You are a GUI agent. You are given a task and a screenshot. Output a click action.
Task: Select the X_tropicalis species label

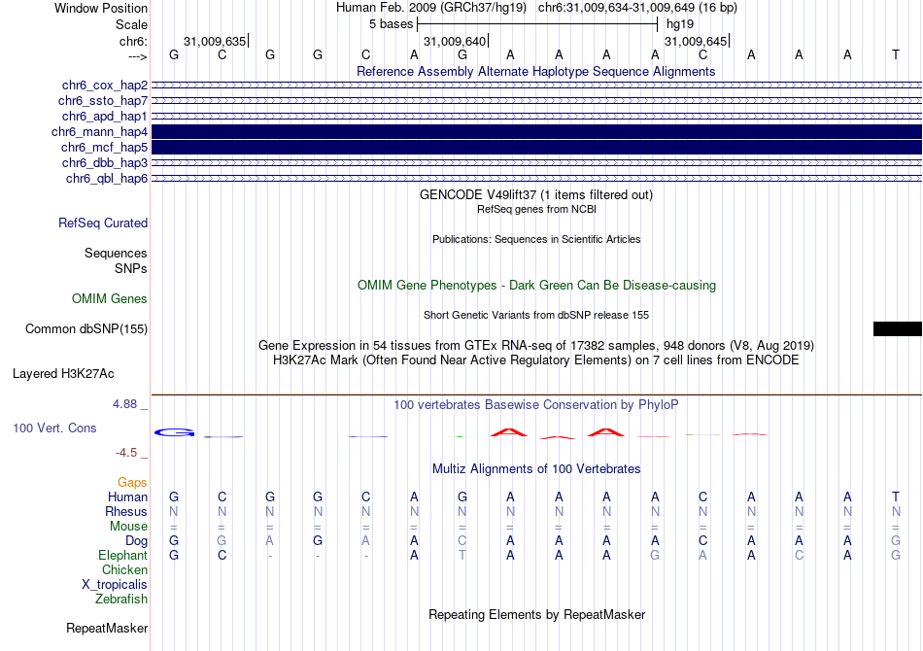[115, 585]
